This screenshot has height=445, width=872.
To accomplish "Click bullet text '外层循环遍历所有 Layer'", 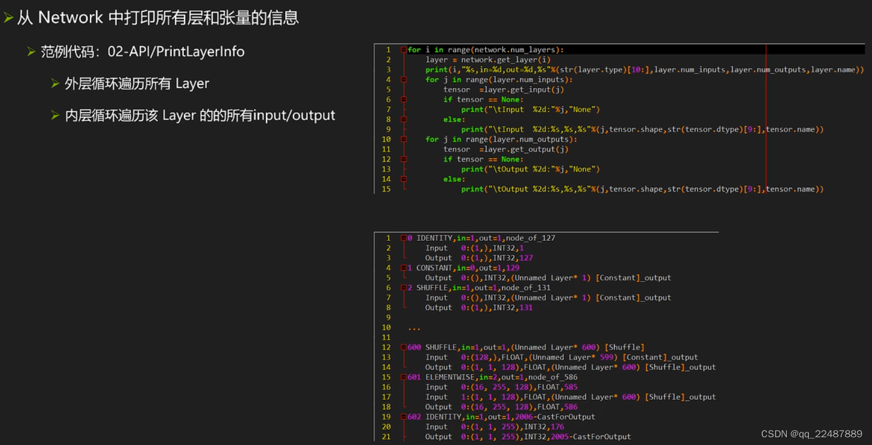I will (137, 83).
